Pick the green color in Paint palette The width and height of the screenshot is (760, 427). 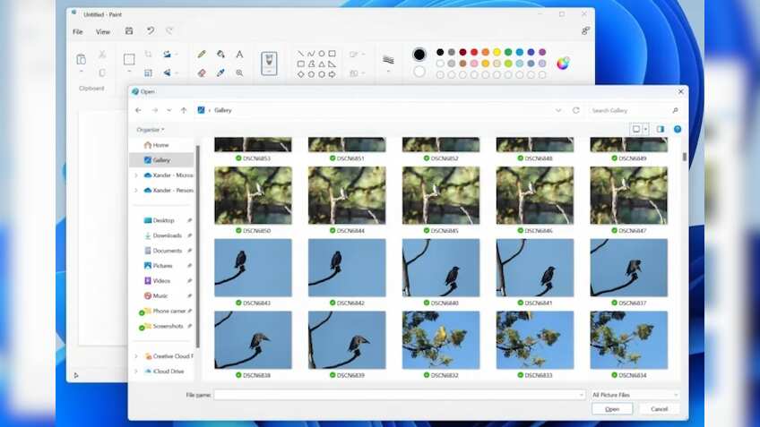coord(508,52)
